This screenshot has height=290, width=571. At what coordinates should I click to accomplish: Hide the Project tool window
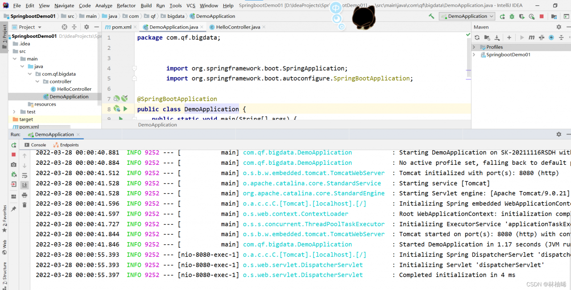[96, 27]
